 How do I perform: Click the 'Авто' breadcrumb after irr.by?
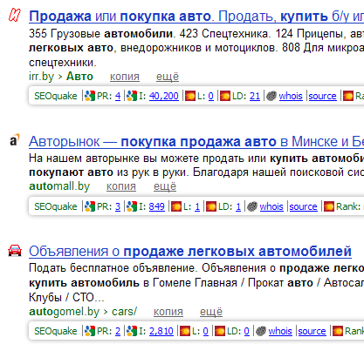(x=79, y=77)
